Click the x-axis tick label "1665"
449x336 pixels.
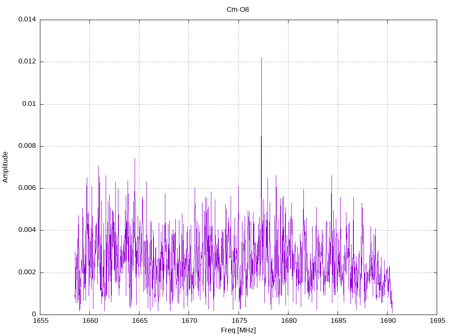tap(140, 321)
